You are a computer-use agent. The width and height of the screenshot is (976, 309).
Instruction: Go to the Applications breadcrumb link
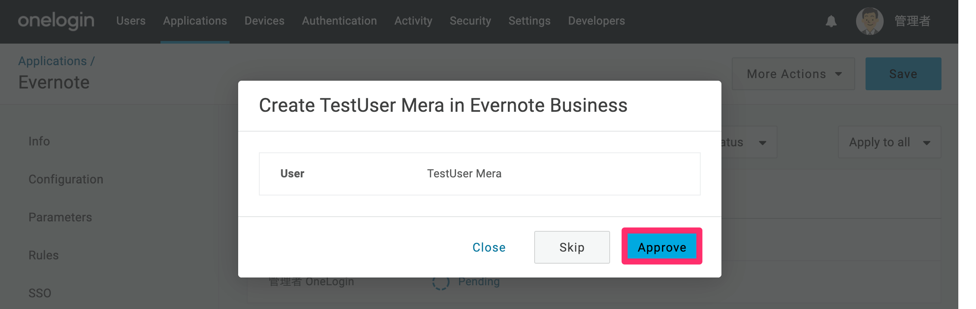[x=53, y=61]
